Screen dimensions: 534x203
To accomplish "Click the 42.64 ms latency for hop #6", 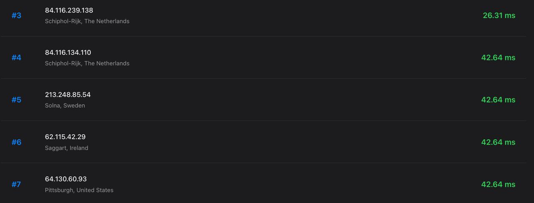I will tap(498, 142).
